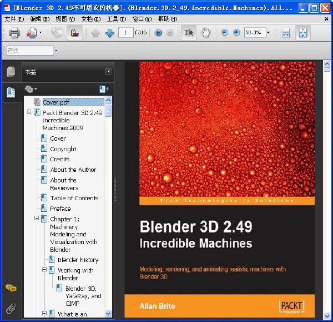Image resolution: width=333 pixels, height=322 pixels.
Task: Open the 帮助 (Help) menu
Action: click(x=168, y=19)
